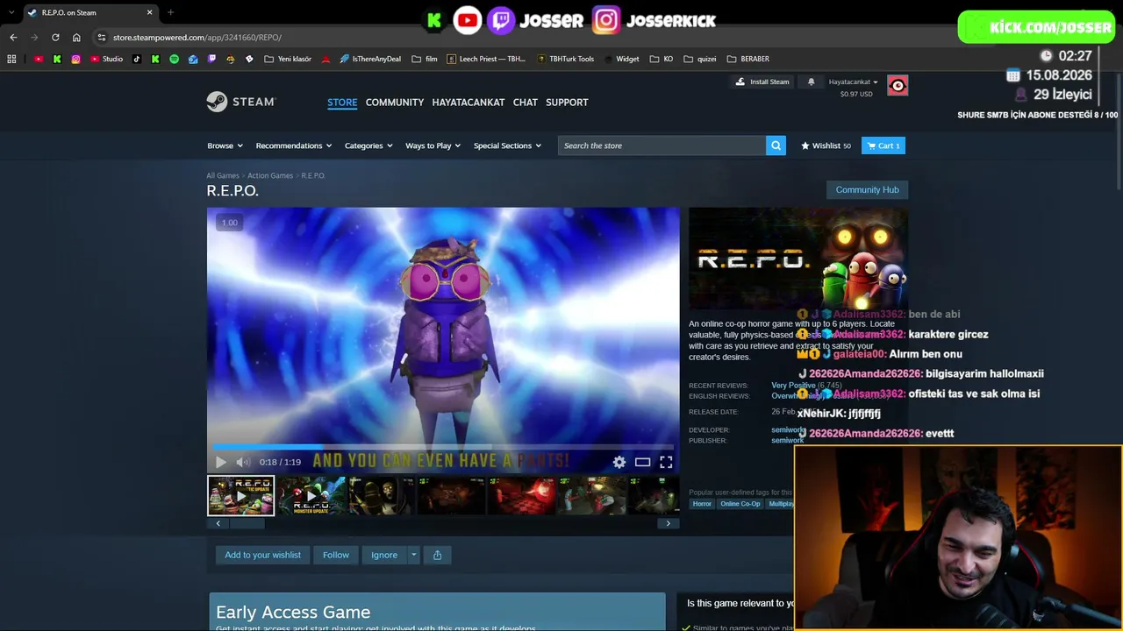
Task: Add R.E.P.O. to your wishlist
Action: [x=262, y=555]
